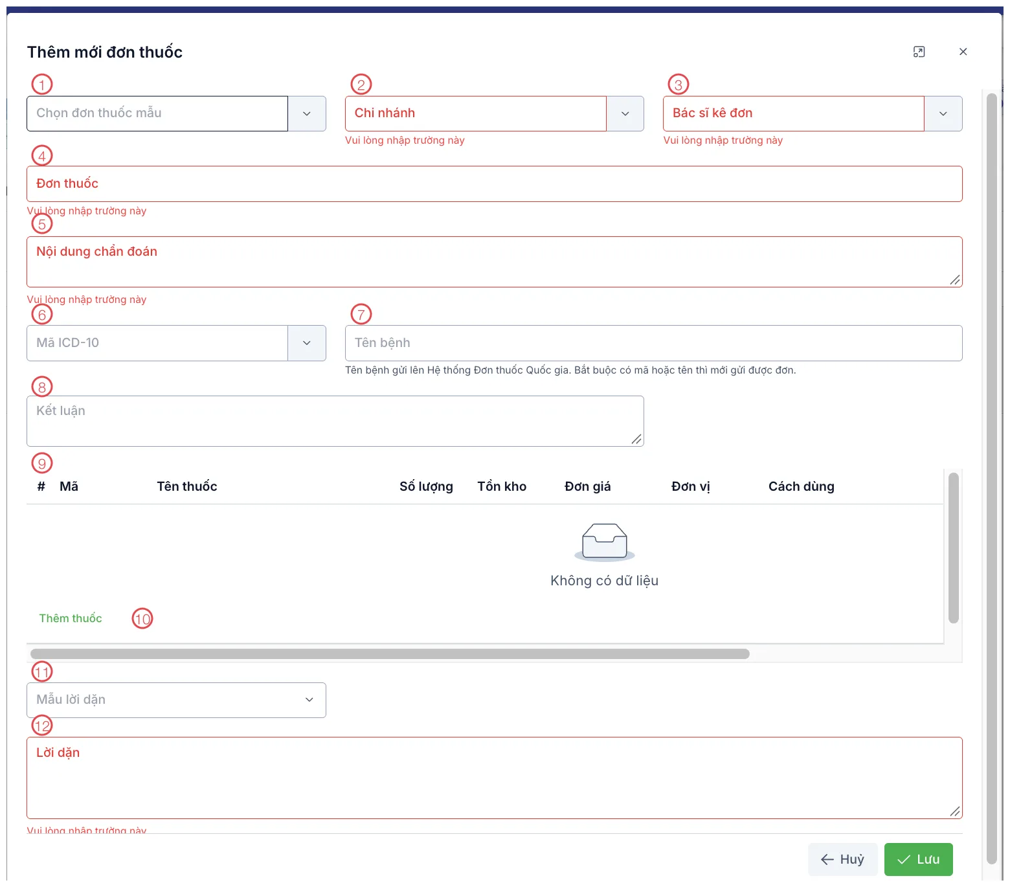Screen dimensions: 1010x887
Task: Expand the Mã ICD-10 dropdown arrow
Action: (307, 343)
